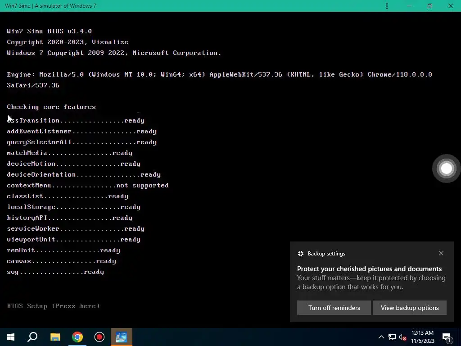Click the "historyAPI...ready" line
This screenshot has width=461, height=346.
point(69,218)
